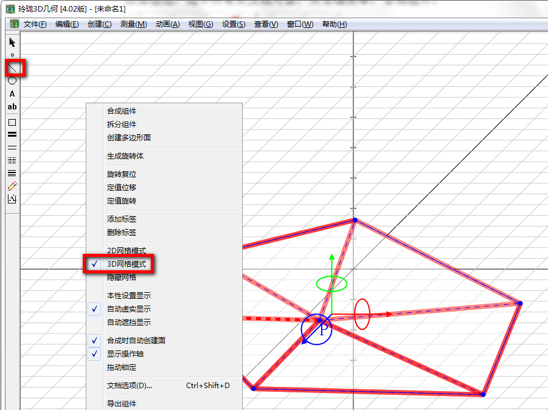Click the blue vertex at right of polygon
The image size is (548, 410).
point(520,302)
